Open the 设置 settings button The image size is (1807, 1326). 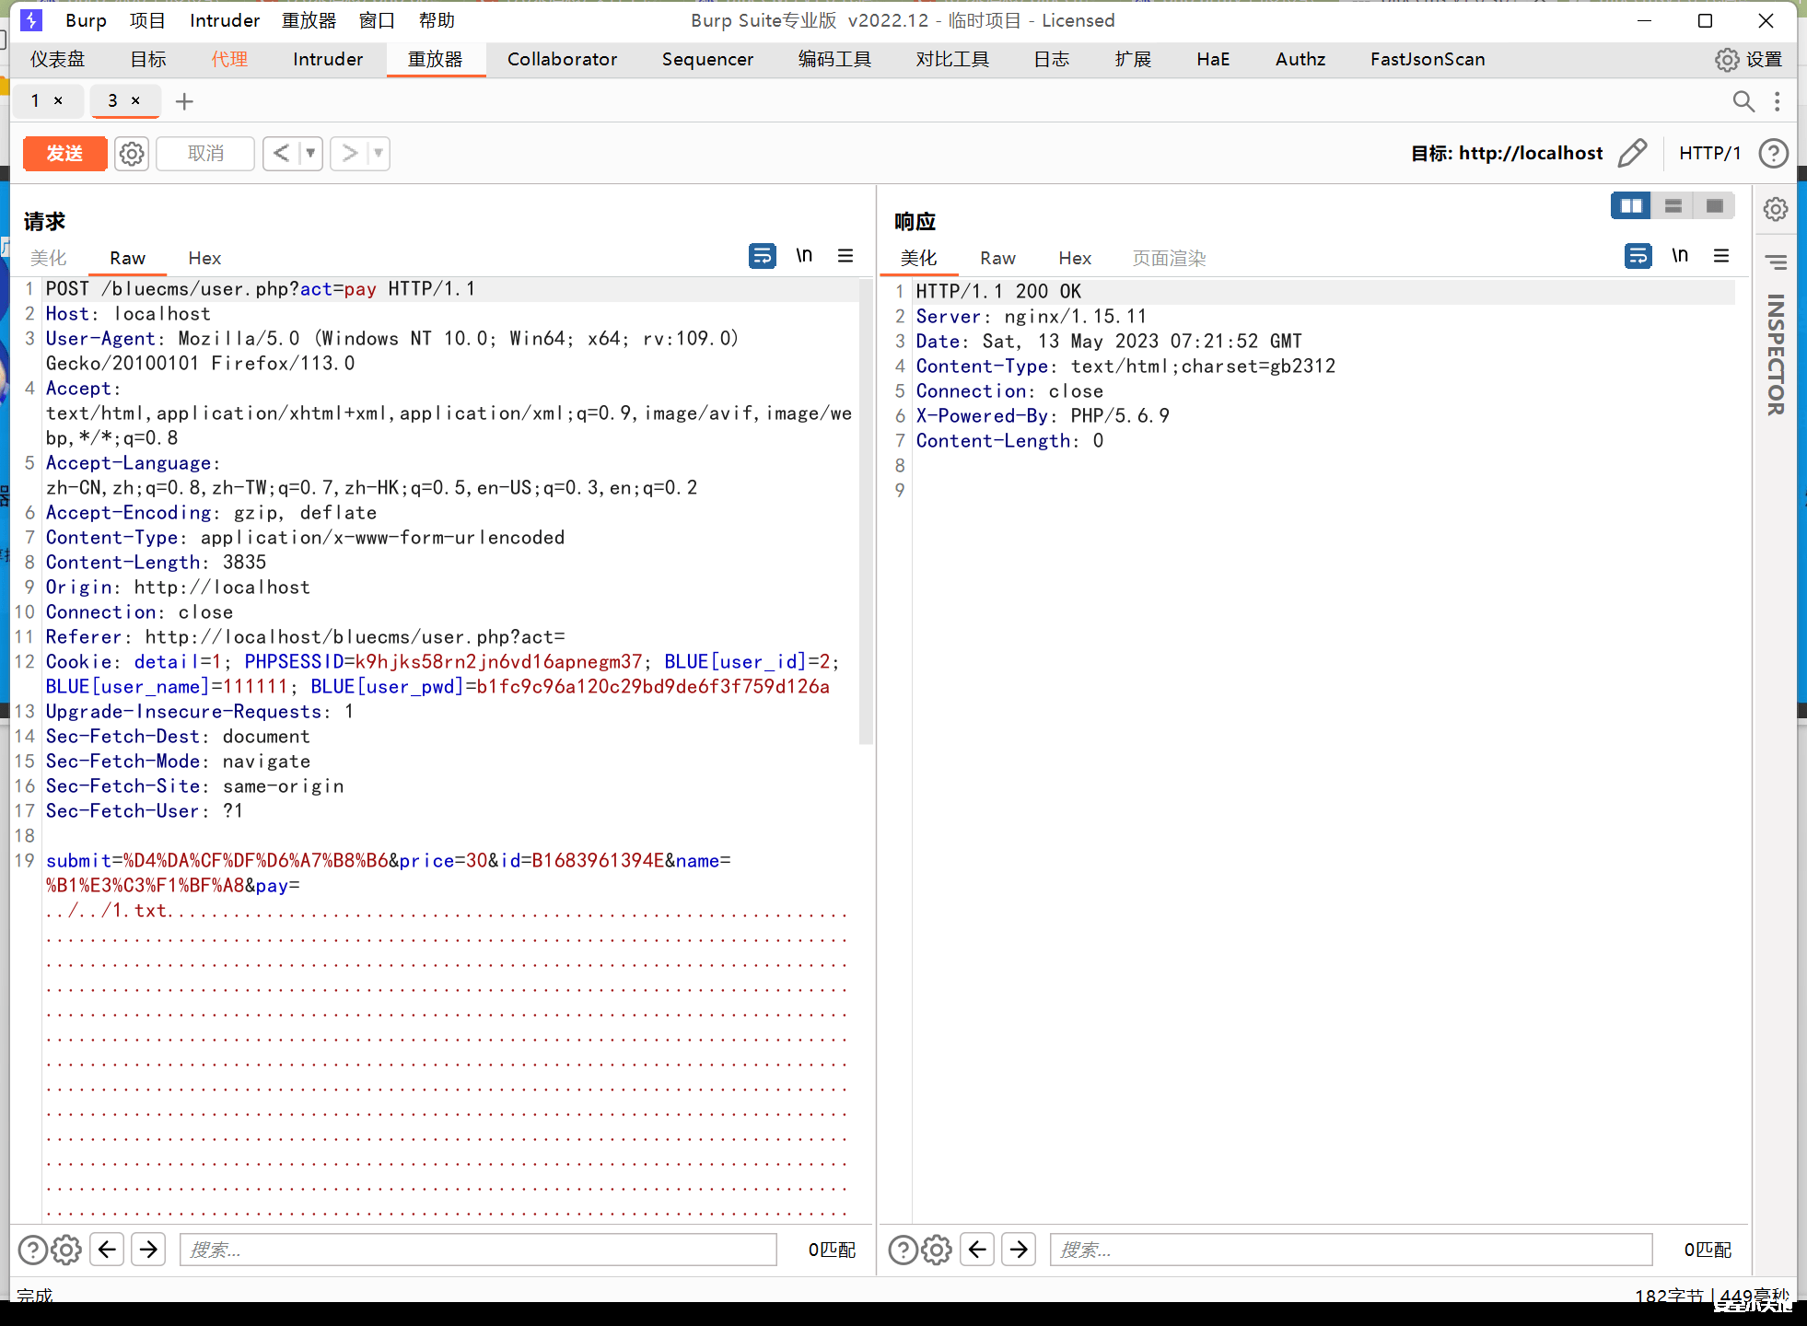point(1749,59)
